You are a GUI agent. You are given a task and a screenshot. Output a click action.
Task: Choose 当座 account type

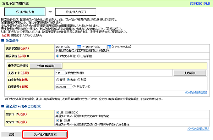point(68,80)
